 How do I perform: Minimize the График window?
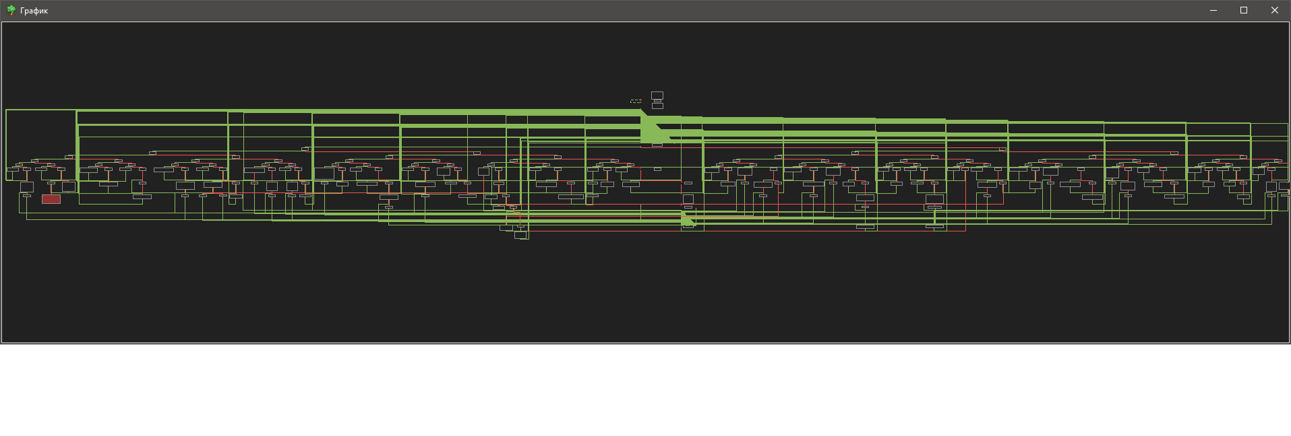point(1213,10)
